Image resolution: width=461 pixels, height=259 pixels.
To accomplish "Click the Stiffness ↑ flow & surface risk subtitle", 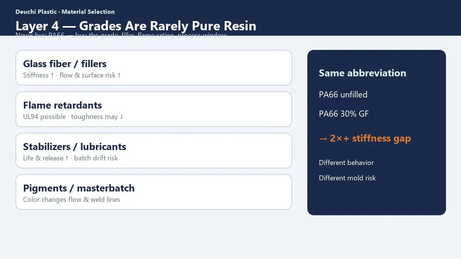I will (72, 75).
